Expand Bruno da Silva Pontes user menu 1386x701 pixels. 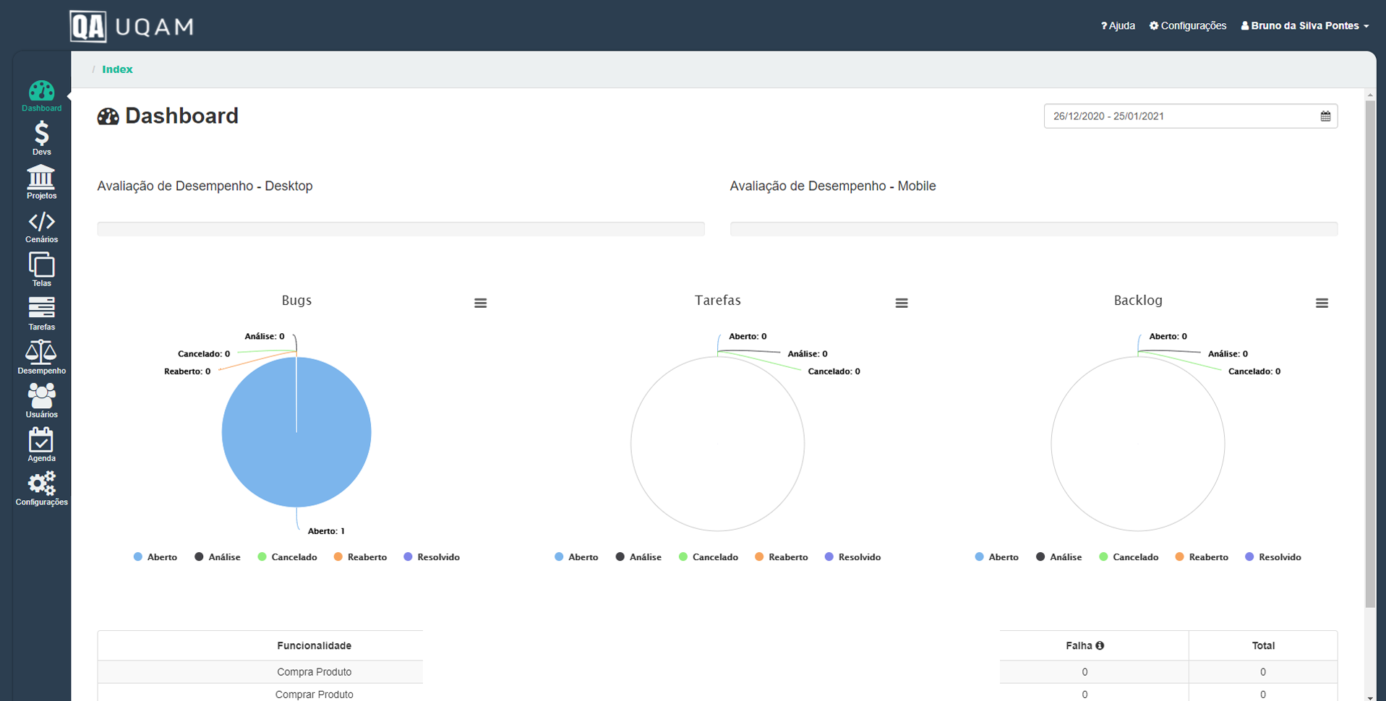pyautogui.click(x=1305, y=26)
